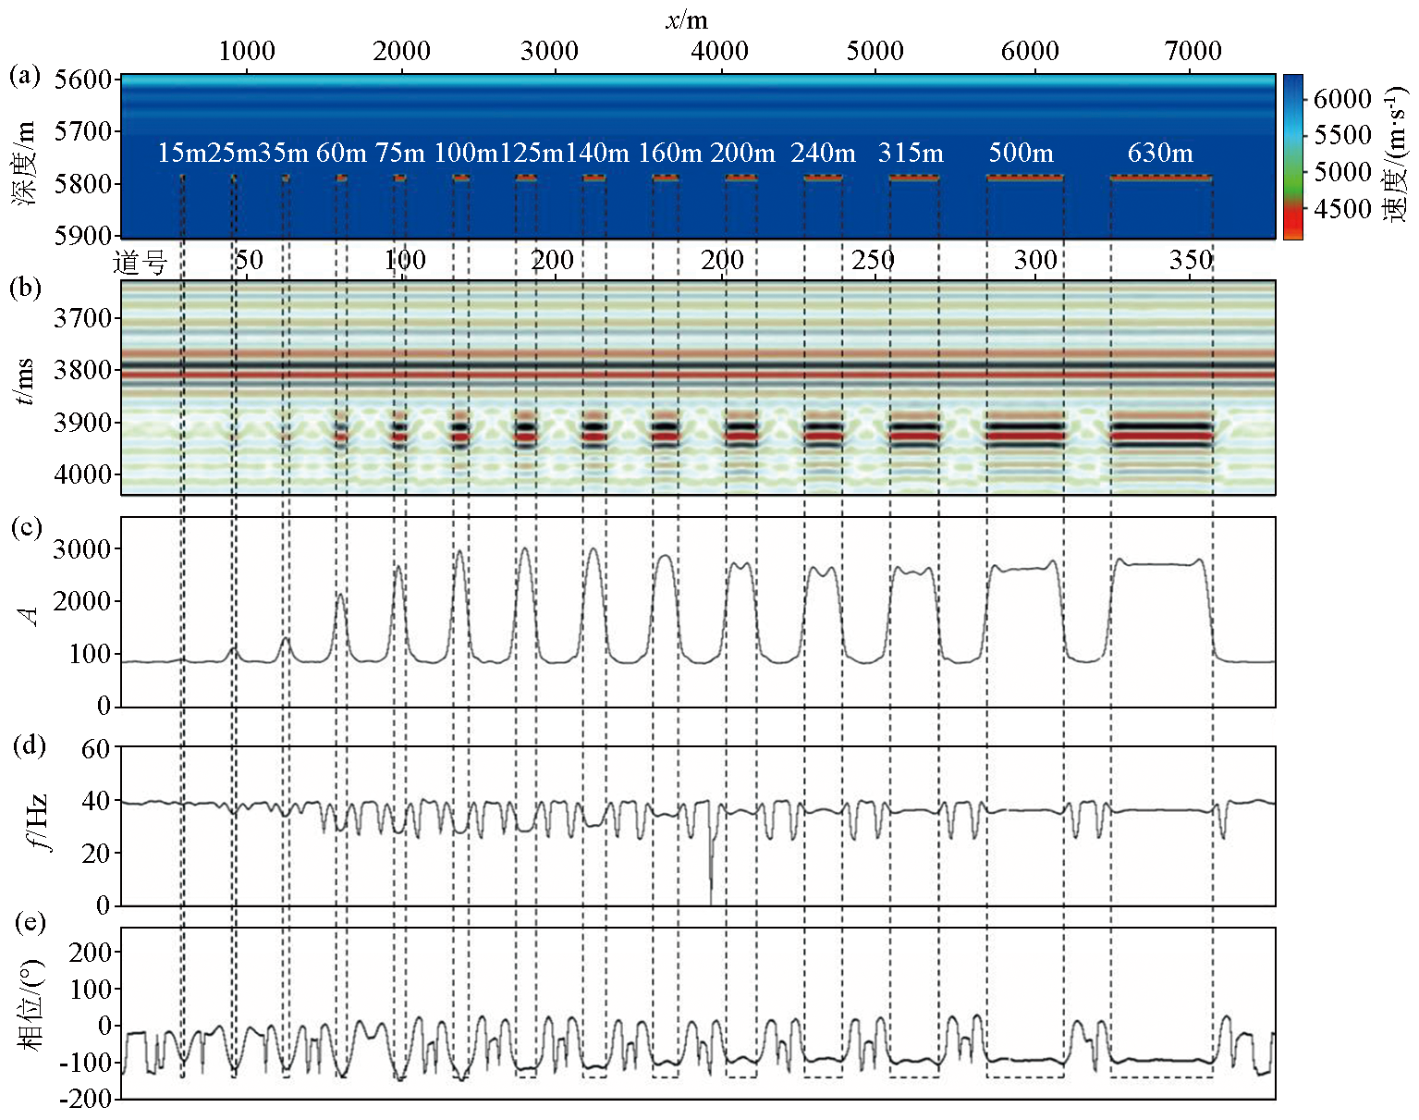Click the 3800 time tick
This screenshot has width=1419, height=1120.
point(83,370)
